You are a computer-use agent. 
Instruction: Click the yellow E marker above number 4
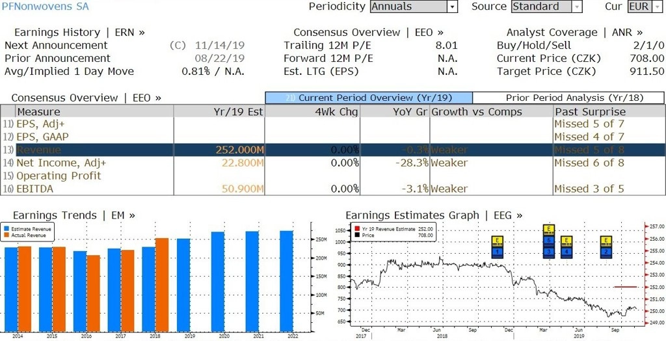[566, 241]
